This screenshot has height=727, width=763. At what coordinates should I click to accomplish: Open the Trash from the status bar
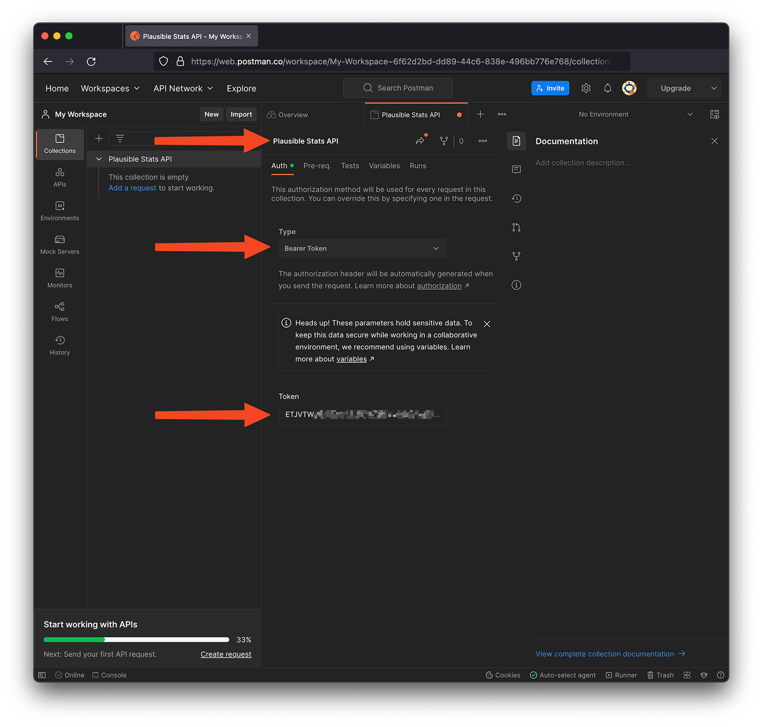coord(660,675)
